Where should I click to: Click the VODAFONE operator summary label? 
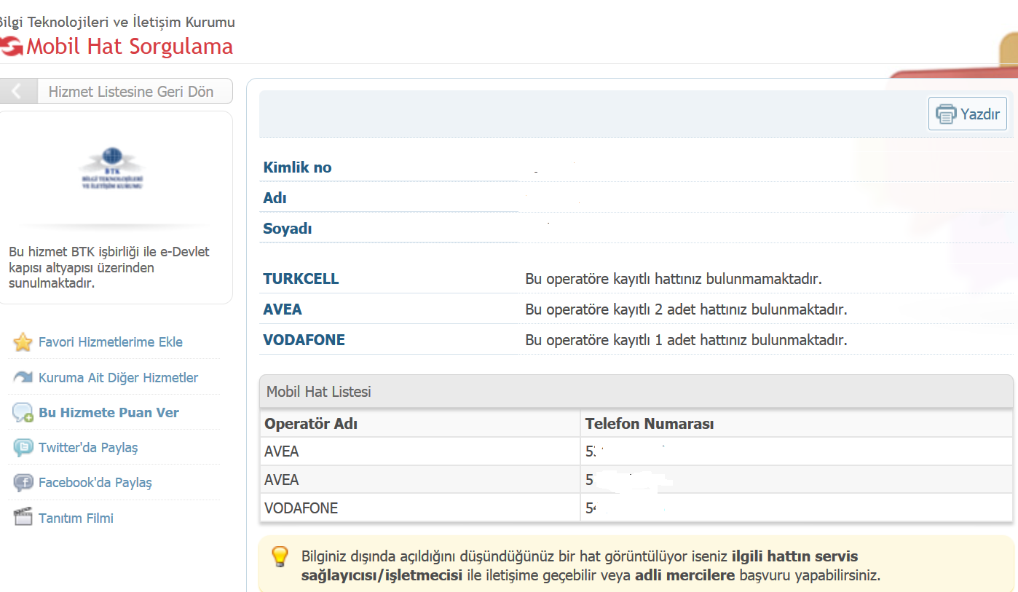(x=304, y=340)
